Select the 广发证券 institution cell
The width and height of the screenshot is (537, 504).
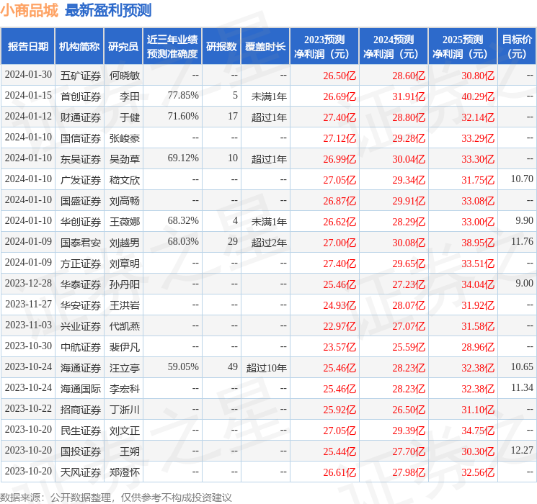[81, 180]
